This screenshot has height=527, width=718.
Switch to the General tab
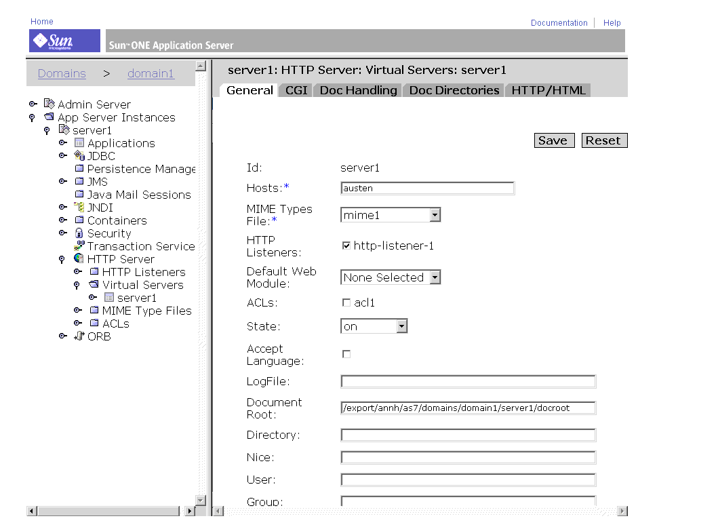coord(250,90)
